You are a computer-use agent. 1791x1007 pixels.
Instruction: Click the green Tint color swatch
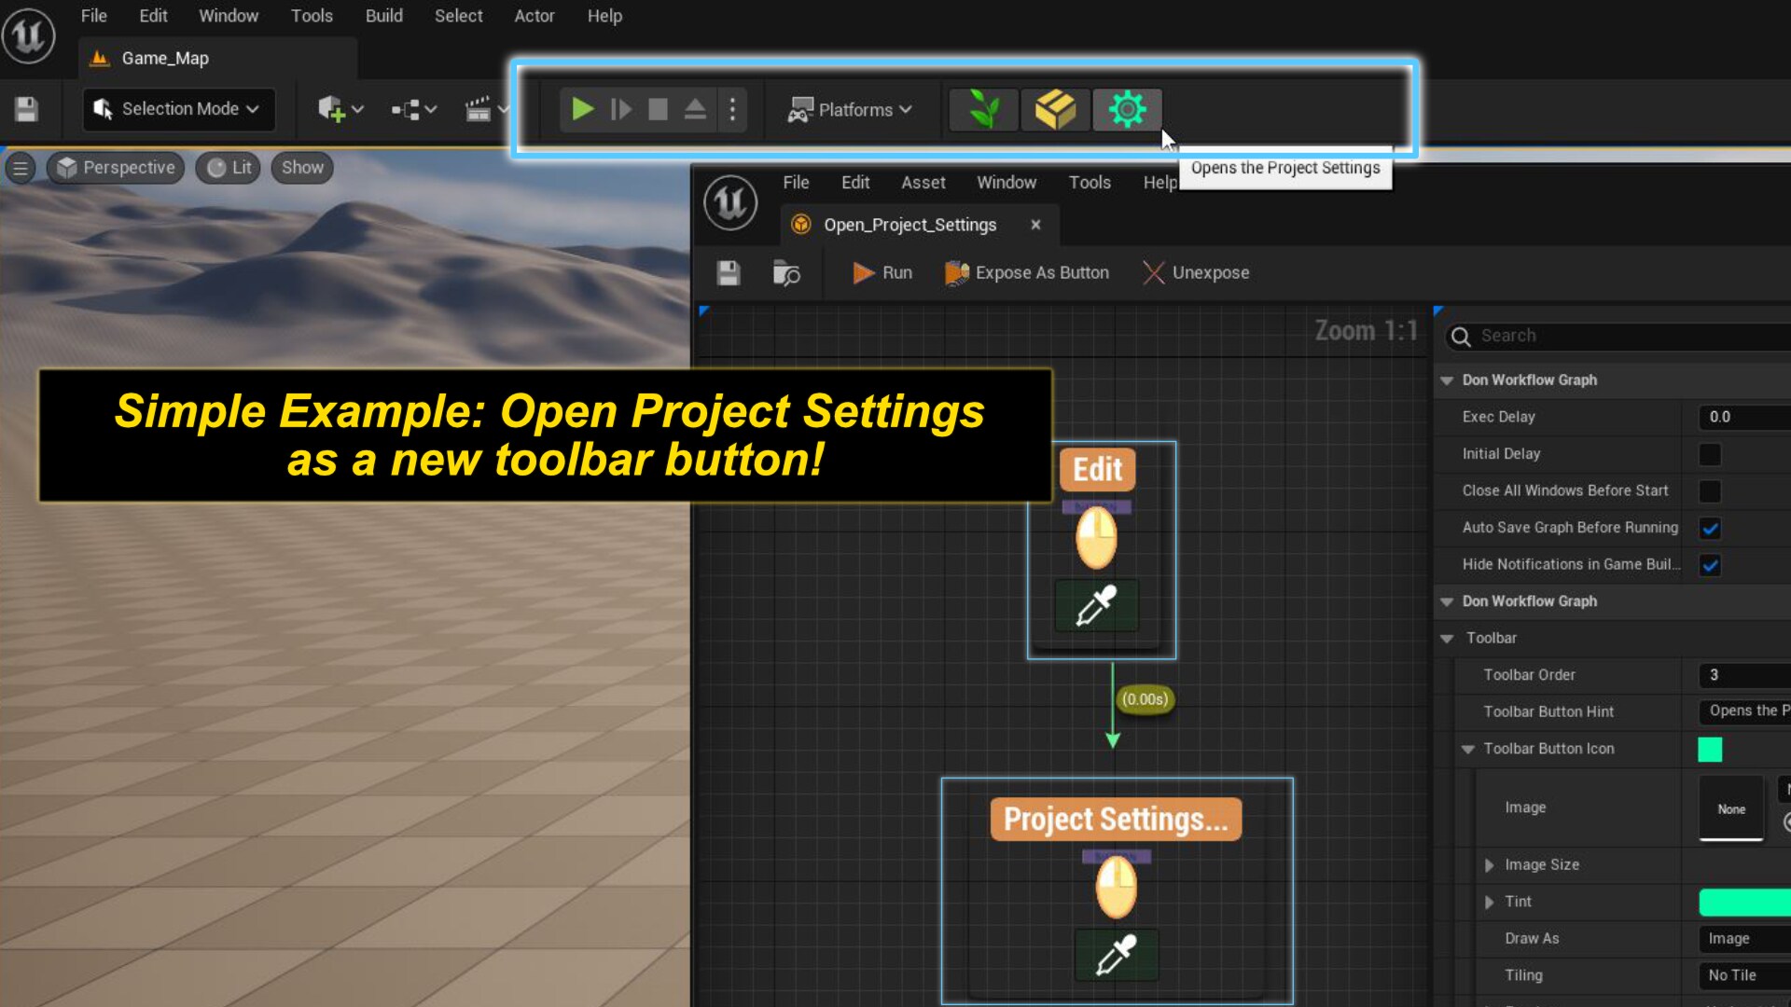click(1742, 902)
